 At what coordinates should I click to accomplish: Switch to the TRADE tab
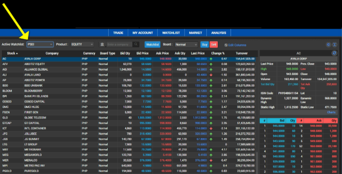click(x=118, y=33)
